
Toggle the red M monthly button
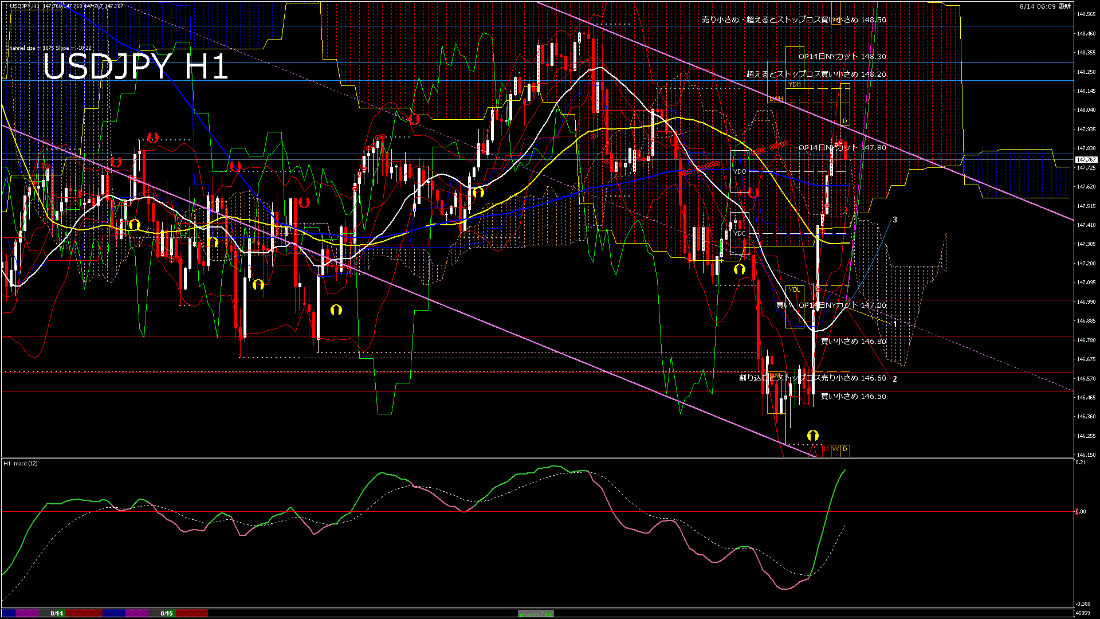(x=826, y=449)
